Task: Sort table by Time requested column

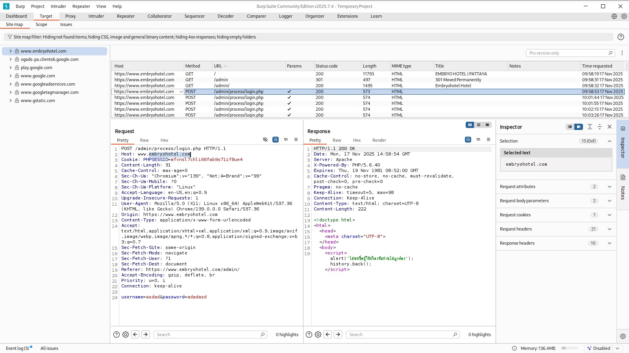Action: point(603,66)
